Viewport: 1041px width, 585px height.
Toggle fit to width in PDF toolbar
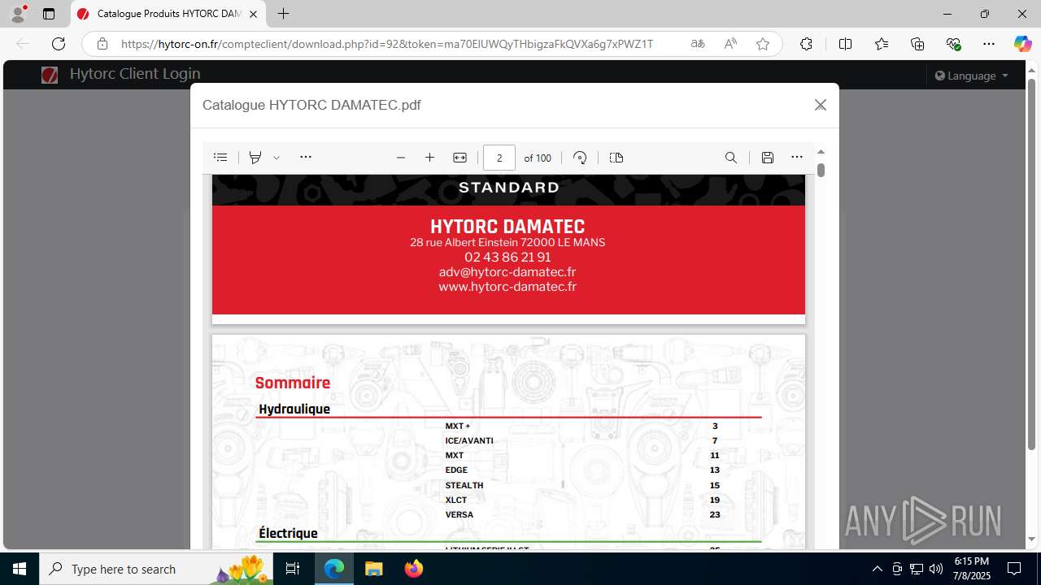click(460, 158)
